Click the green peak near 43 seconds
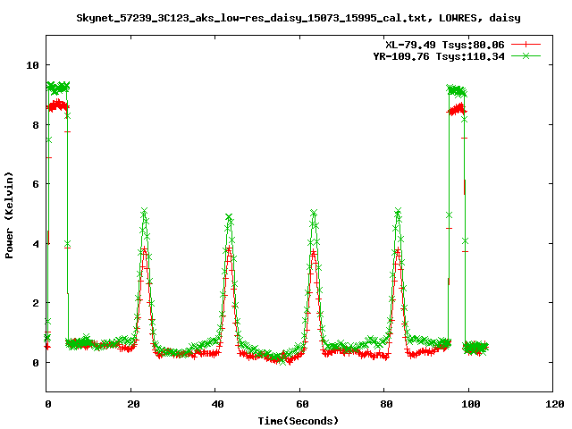572x429 pixels. pos(229,216)
